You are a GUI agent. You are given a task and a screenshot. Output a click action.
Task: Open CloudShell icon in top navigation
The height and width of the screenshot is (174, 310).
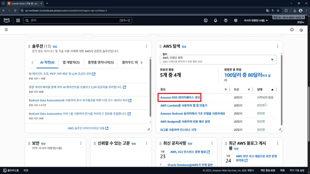206,20
